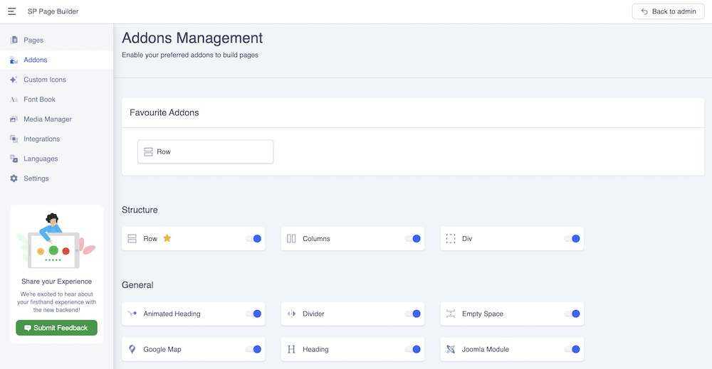This screenshot has height=369, width=712.
Task: Go to Languages in sidebar
Action: [41, 159]
